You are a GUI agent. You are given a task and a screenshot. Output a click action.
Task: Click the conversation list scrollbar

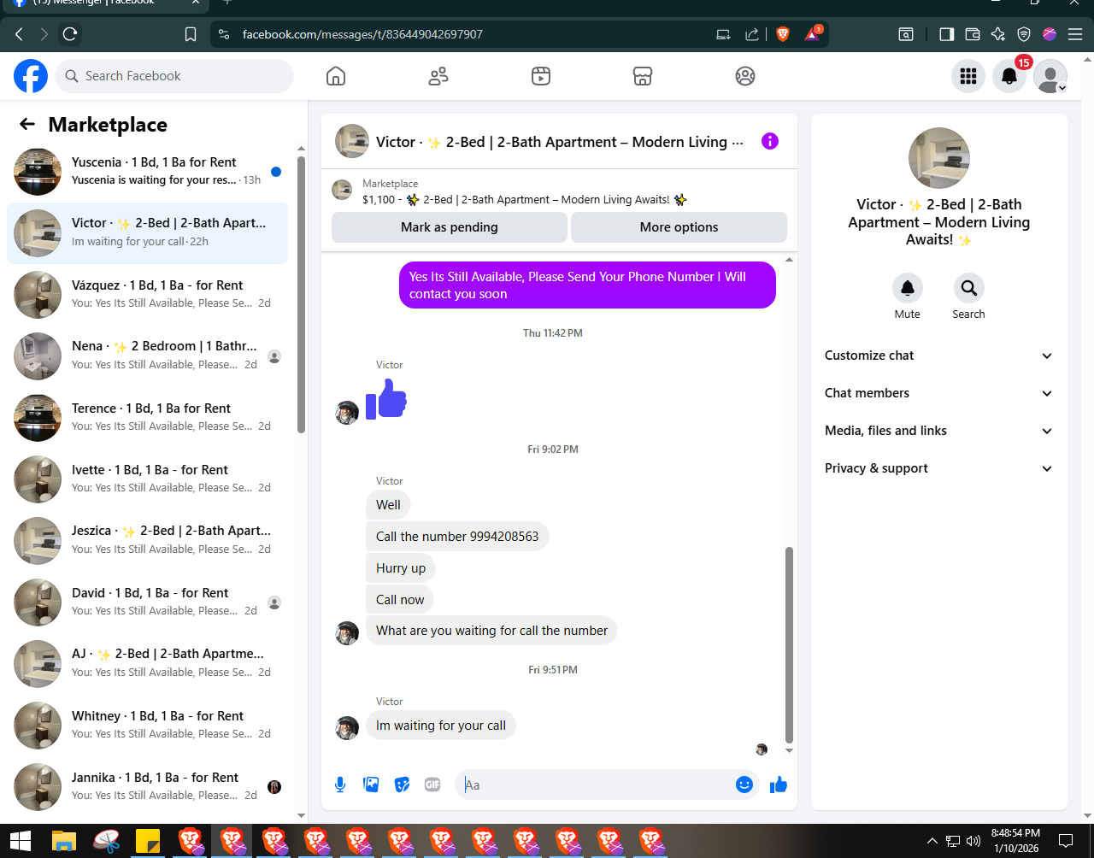301,295
